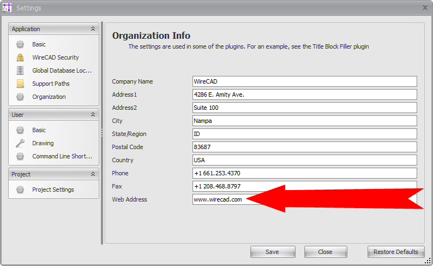Viewport: 433px width, 266px height.
Task: Open the Drawing user settings page
Action: click(43, 143)
